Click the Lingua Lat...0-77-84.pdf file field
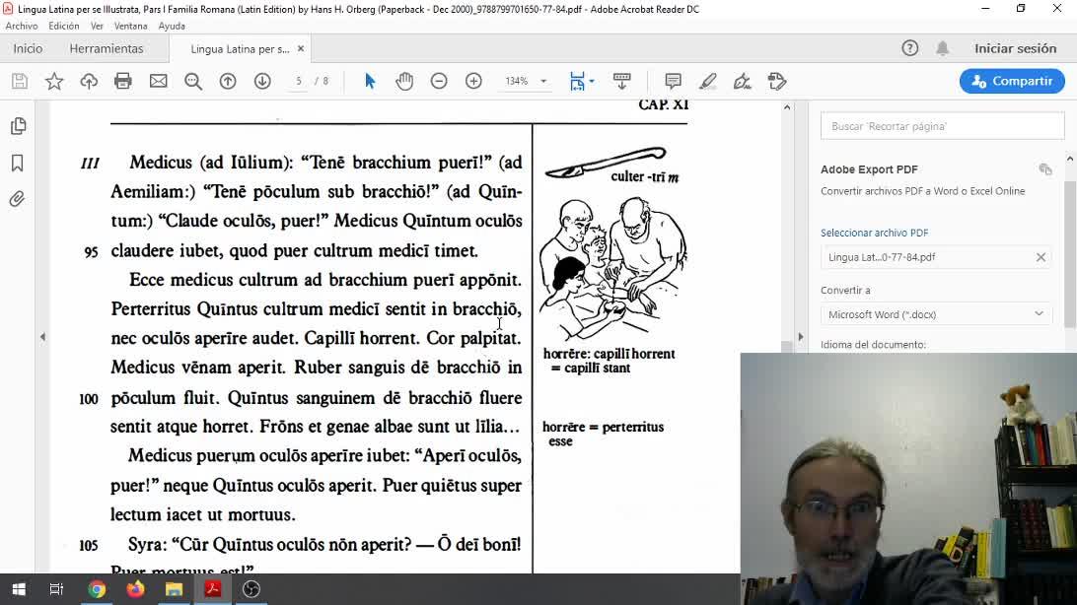 (x=936, y=257)
